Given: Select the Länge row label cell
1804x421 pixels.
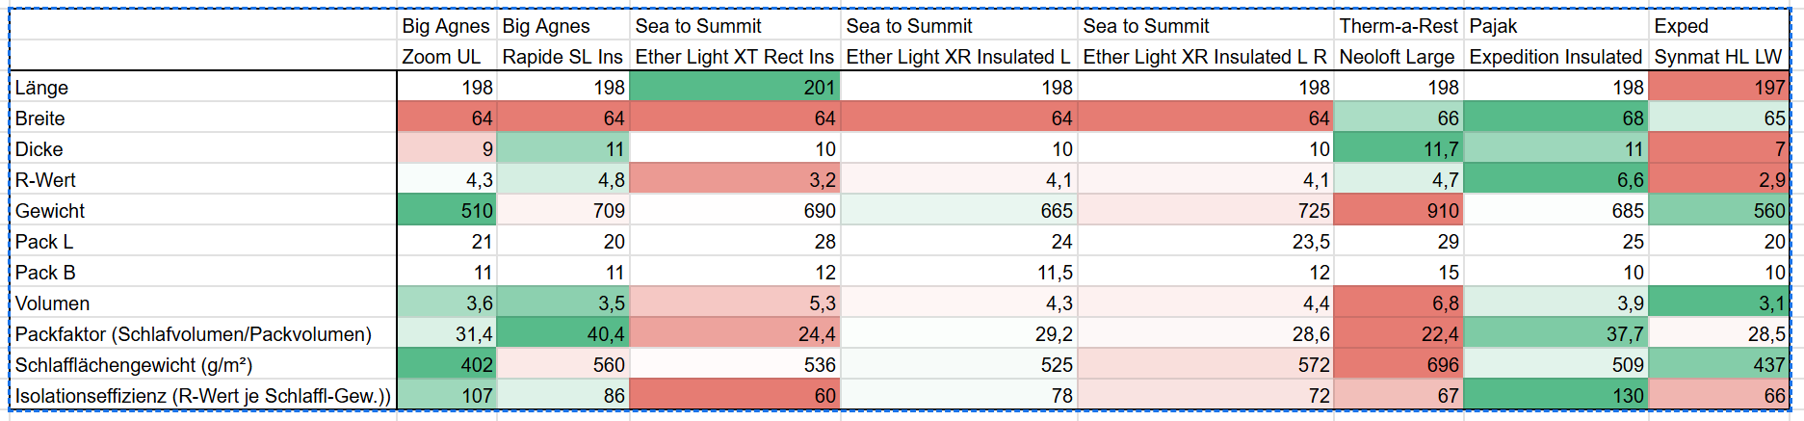Looking at the screenshot, I should [x=203, y=87].
